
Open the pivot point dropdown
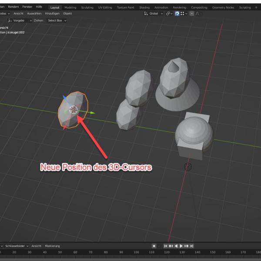coord(169,13)
